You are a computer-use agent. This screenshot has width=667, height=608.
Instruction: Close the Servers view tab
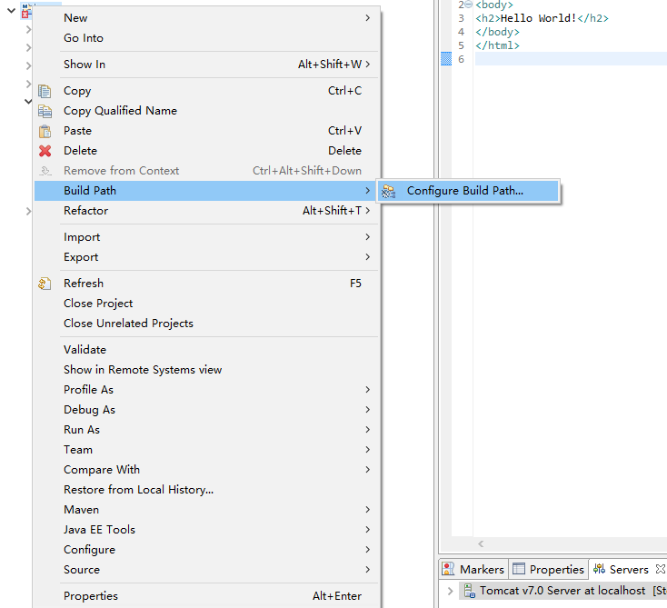pos(661,569)
